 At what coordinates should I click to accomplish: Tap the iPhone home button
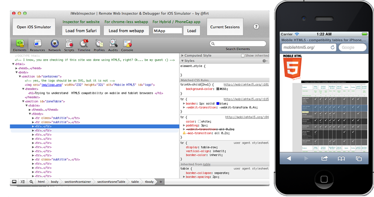click(x=324, y=179)
